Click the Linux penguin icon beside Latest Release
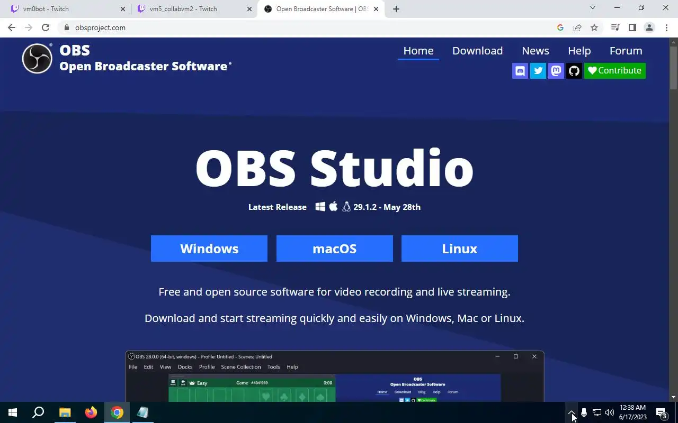 point(346,207)
